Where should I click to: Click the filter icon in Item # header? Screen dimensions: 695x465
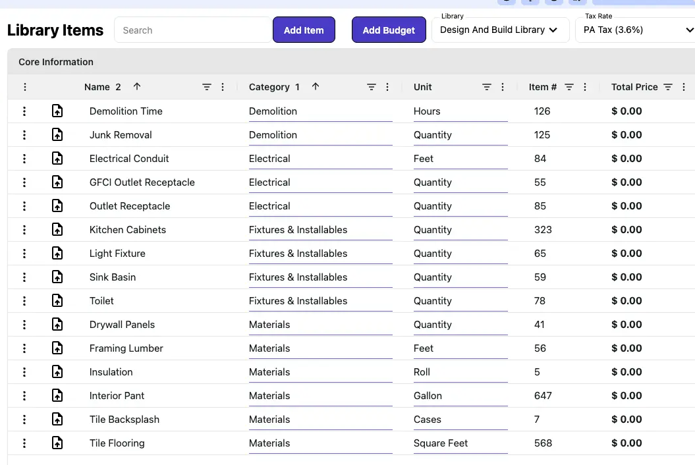coord(569,87)
